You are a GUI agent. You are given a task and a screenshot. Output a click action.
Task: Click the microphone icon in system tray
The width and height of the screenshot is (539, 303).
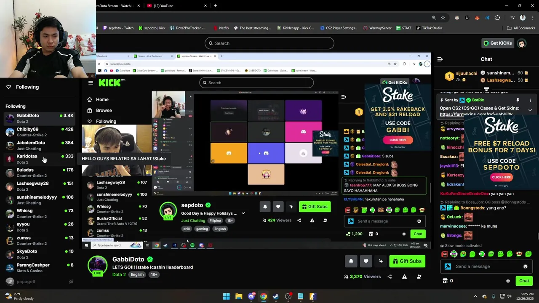[x=494, y=296]
